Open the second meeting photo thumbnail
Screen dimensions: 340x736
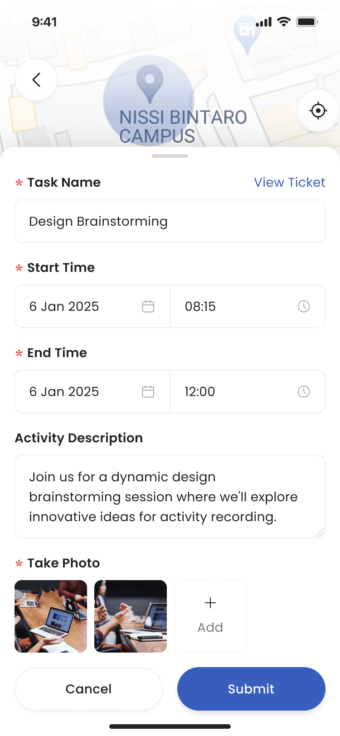point(131,616)
